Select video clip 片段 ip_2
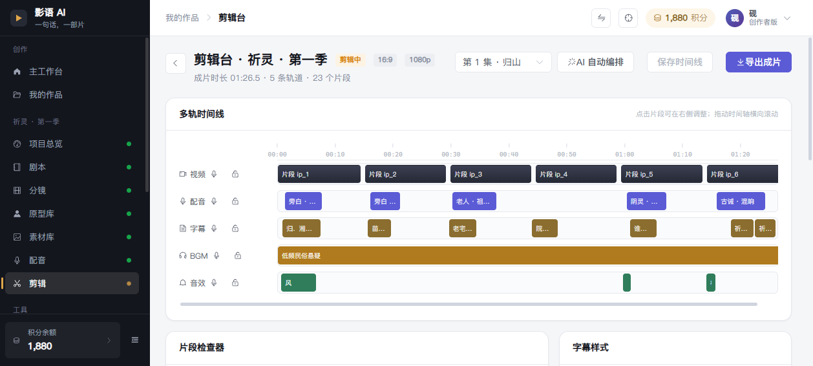Image resolution: width=813 pixels, height=366 pixels. point(405,174)
